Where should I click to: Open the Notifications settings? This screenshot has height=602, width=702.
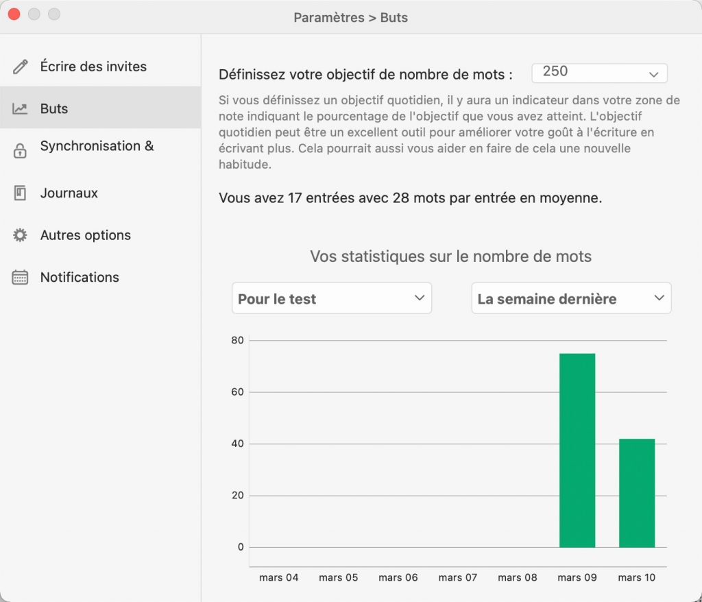point(100,277)
